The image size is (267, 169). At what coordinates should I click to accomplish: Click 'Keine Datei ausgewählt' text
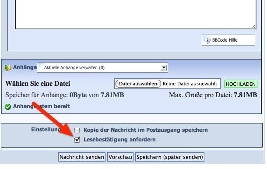(x=190, y=84)
